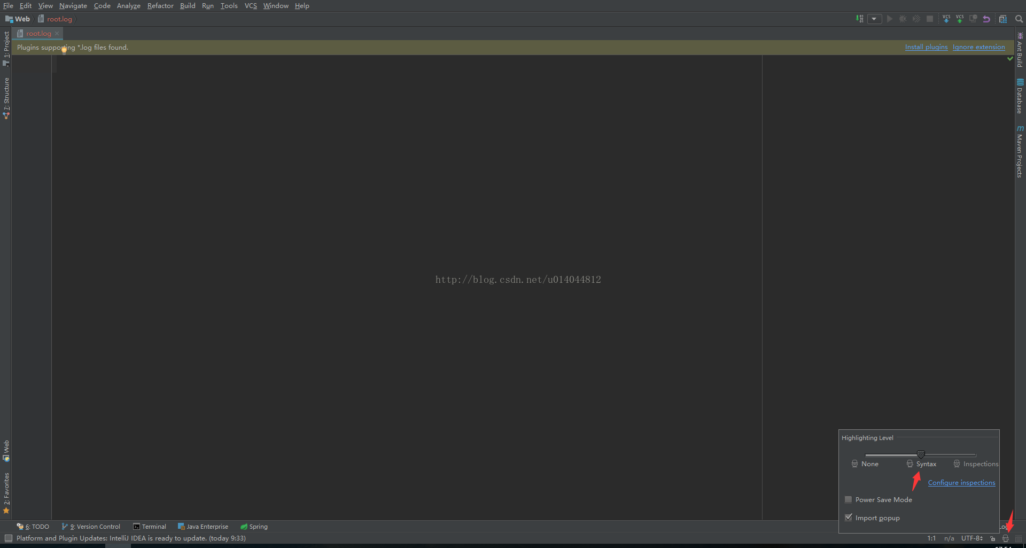Click the memory indicator icon in status bar
This screenshot has height=548, width=1026.
[x=1019, y=538]
